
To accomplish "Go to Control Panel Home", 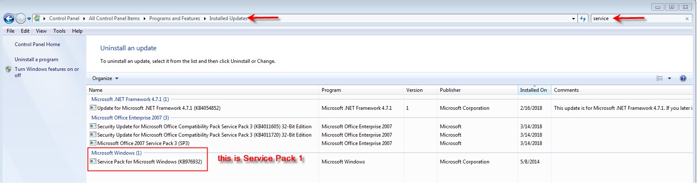I will click(37, 44).
